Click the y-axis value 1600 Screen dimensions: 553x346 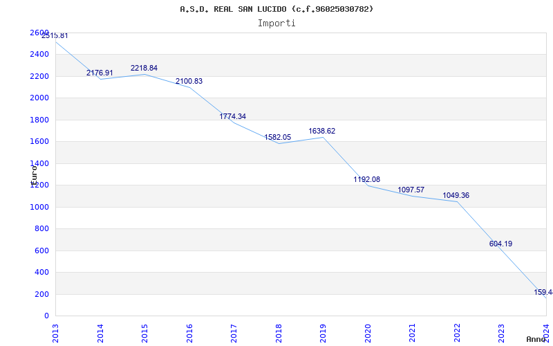coord(39,142)
